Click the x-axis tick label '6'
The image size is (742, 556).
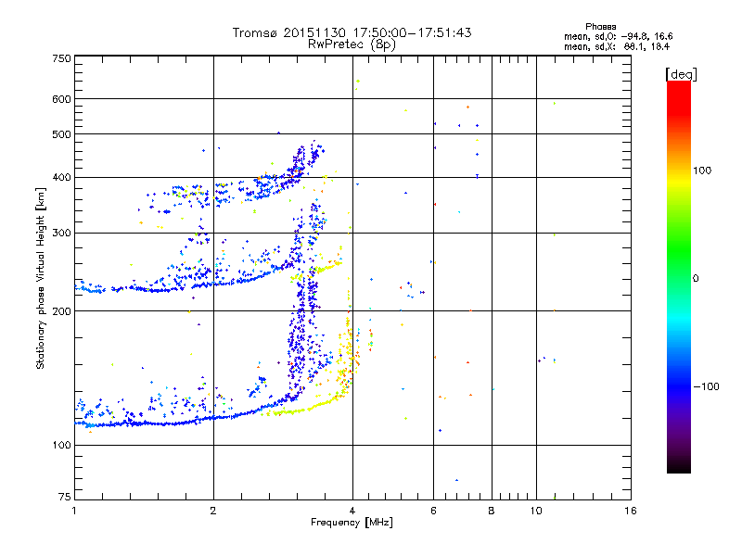coord(433,511)
